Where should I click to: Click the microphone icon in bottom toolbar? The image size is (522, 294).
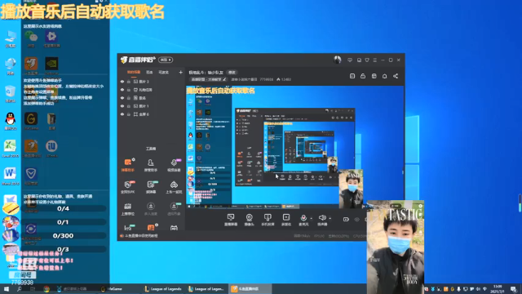[x=303, y=218]
